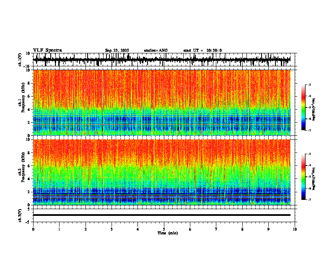Screen dimensions: 332x257
Task: Click the time axis tick label '3'
Action: point(112,229)
